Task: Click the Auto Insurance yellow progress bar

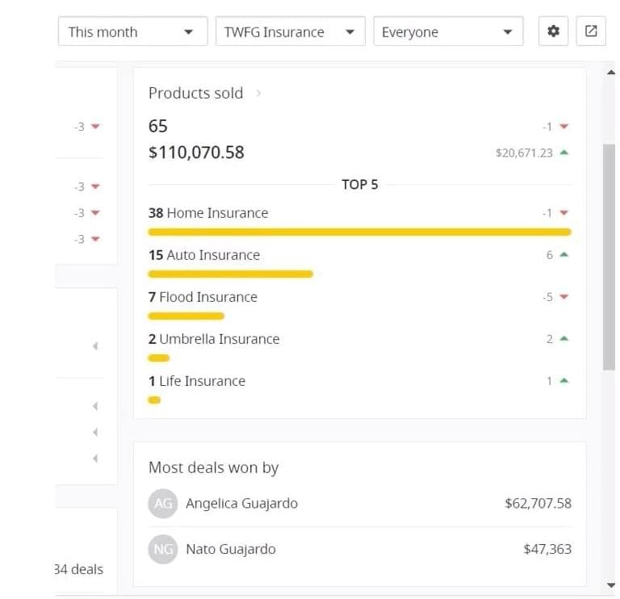Action: point(231,274)
